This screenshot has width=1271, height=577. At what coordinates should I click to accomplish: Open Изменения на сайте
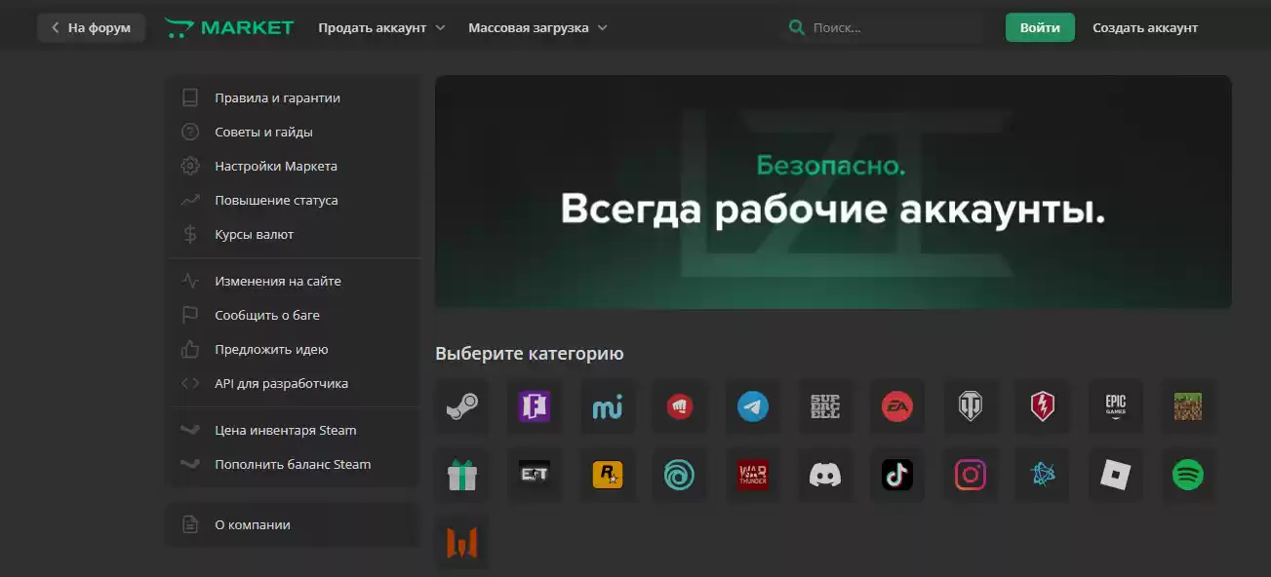coord(294,281)
